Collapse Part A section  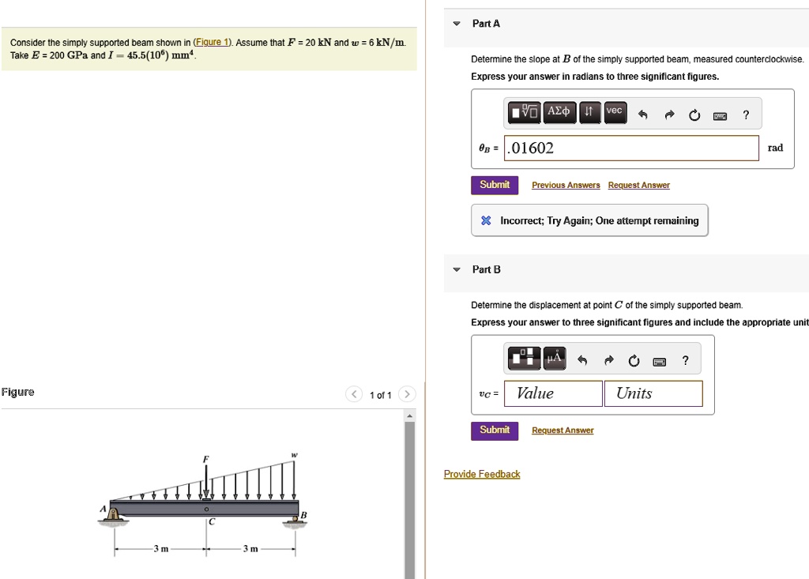(x=457, y=24)
